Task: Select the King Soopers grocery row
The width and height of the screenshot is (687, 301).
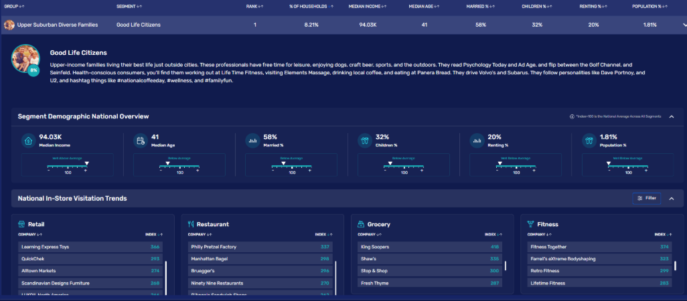Action: point(430,247)
